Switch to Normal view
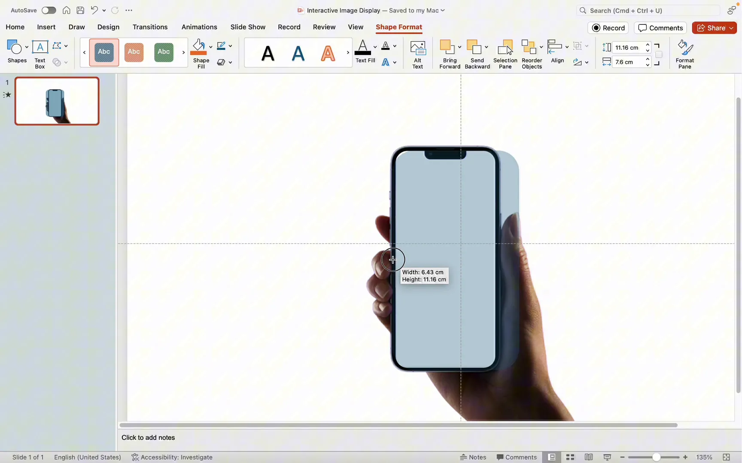The image size is (742, 463). click(x=552, y=457)
